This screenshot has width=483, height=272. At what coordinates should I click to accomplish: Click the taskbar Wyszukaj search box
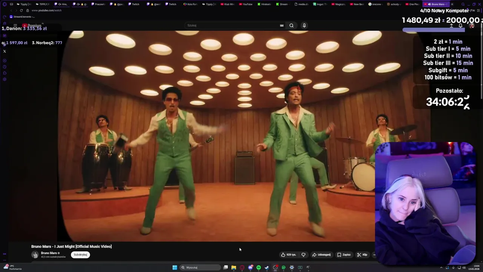pos(200,267)
